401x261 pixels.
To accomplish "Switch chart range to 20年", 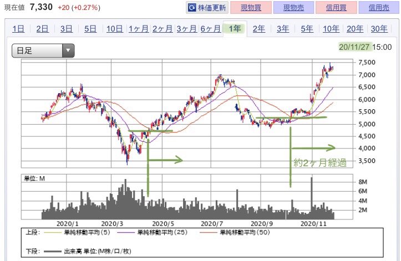I will [x=355, y=29].
